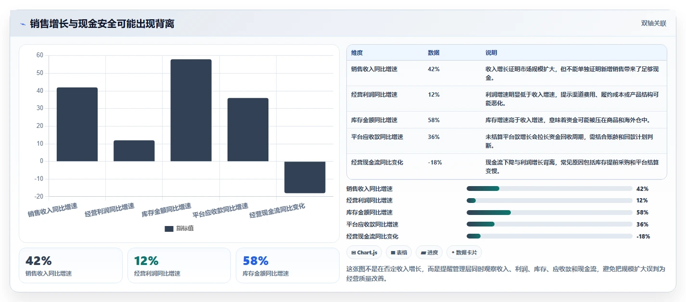
Task: Click progress list label 经营利润同比增速
Action: (x=369, y=201)
